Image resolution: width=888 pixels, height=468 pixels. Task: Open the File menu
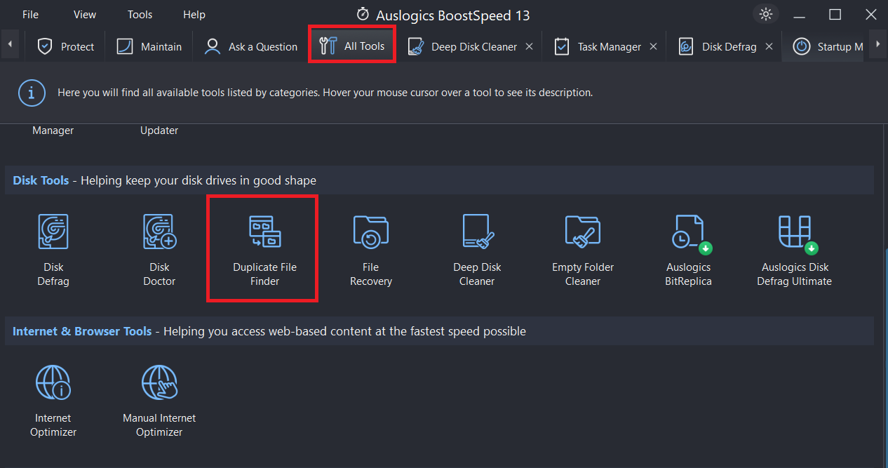30,14
